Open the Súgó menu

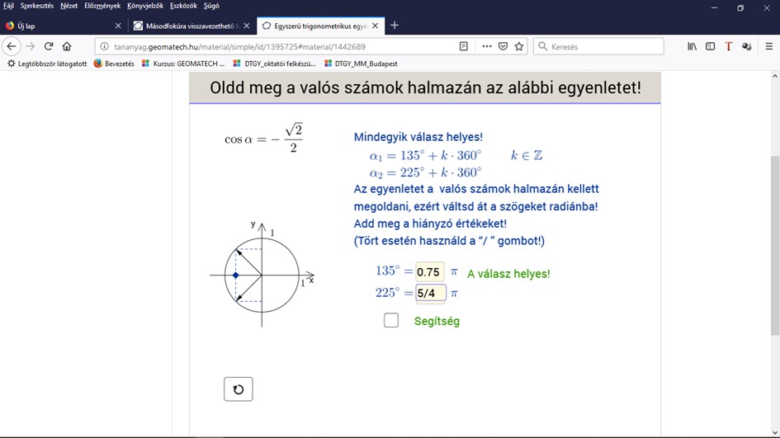click(211, 6)
